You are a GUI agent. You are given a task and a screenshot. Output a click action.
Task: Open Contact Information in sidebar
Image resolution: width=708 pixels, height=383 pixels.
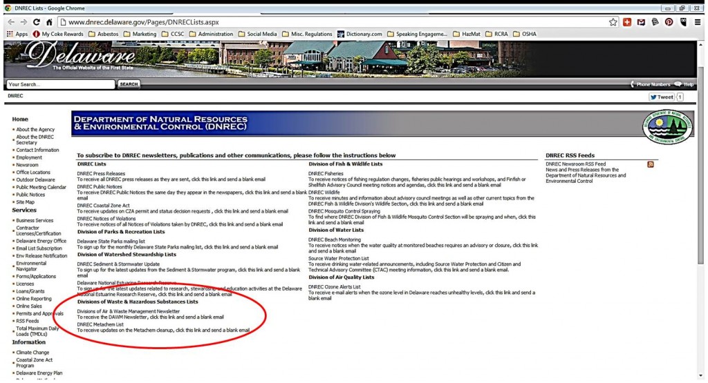tap(37, 150)
